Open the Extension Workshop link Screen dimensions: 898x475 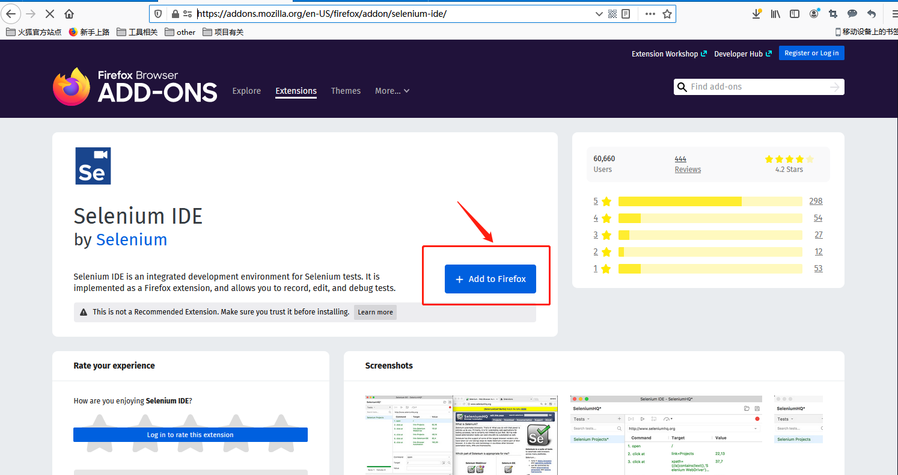coord(669,54)
